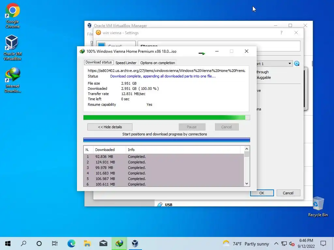Open clock and calendar at 6:46 PM
The height and width of the screenshot is (250, 334).
(x=306, y=243)
